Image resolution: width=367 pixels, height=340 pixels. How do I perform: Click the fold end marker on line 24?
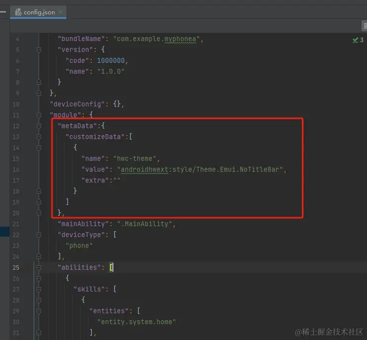(x=39, y=256)
